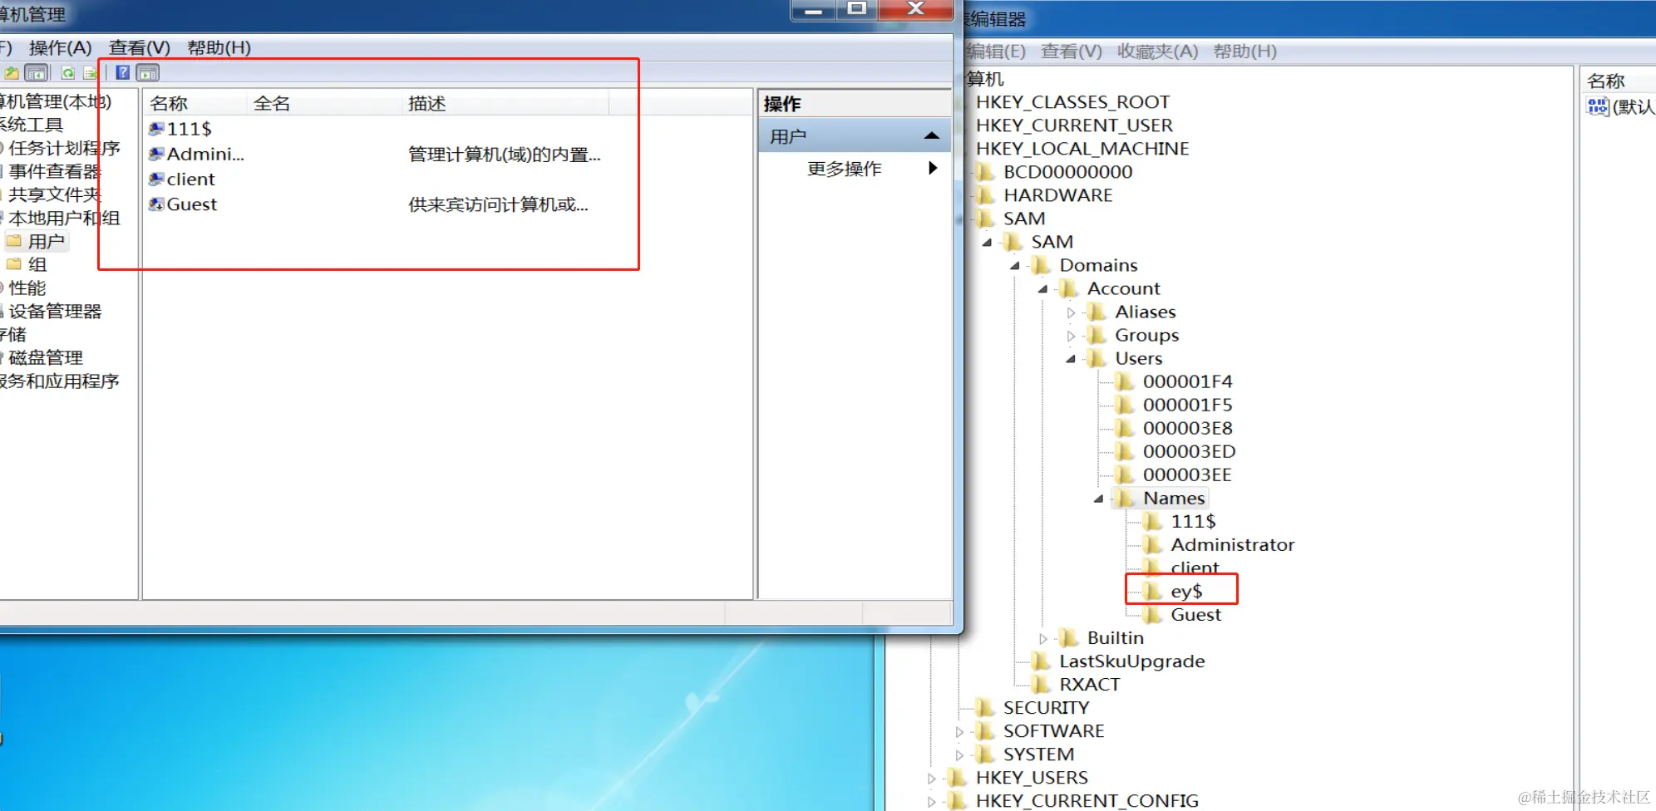Expand the SOFTWARE registry key
Image resolution: width=1656 pixels, height=811 pixels.
pyautogui.click(x=959, y=731)
